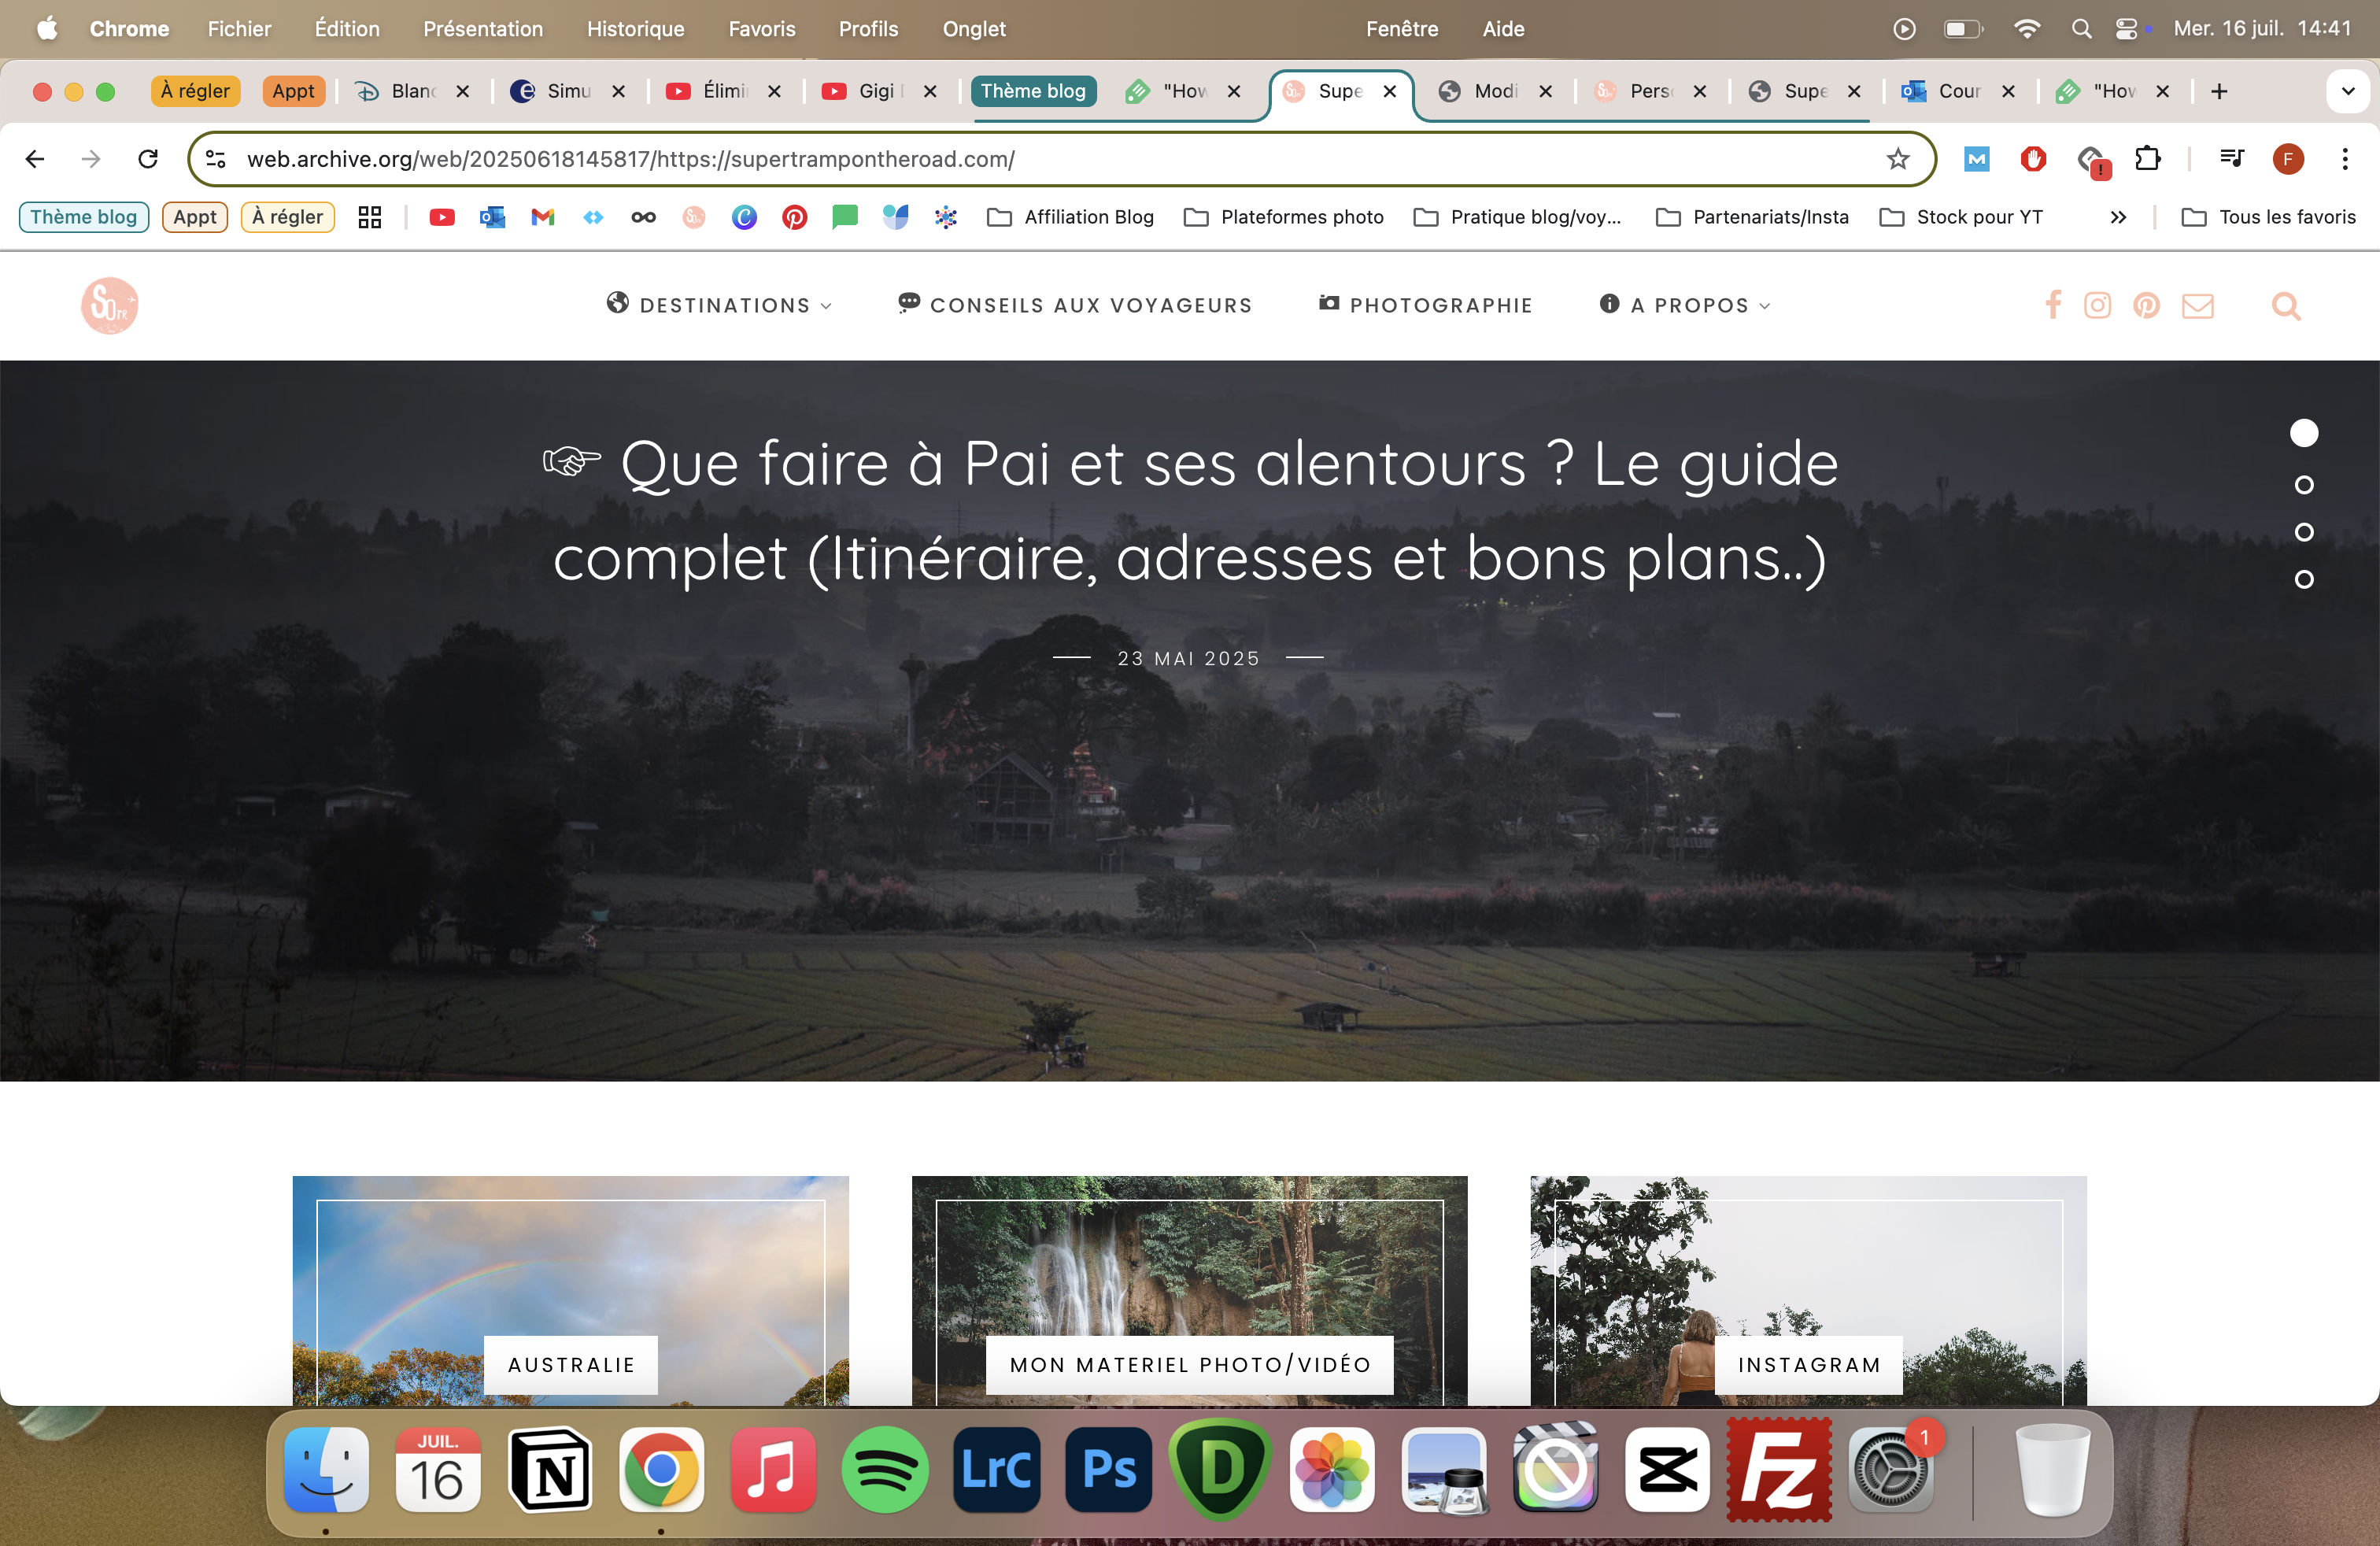2380x1546 pixels.
Task: Click the Instagram label button
Action: pos(1809,1365)
